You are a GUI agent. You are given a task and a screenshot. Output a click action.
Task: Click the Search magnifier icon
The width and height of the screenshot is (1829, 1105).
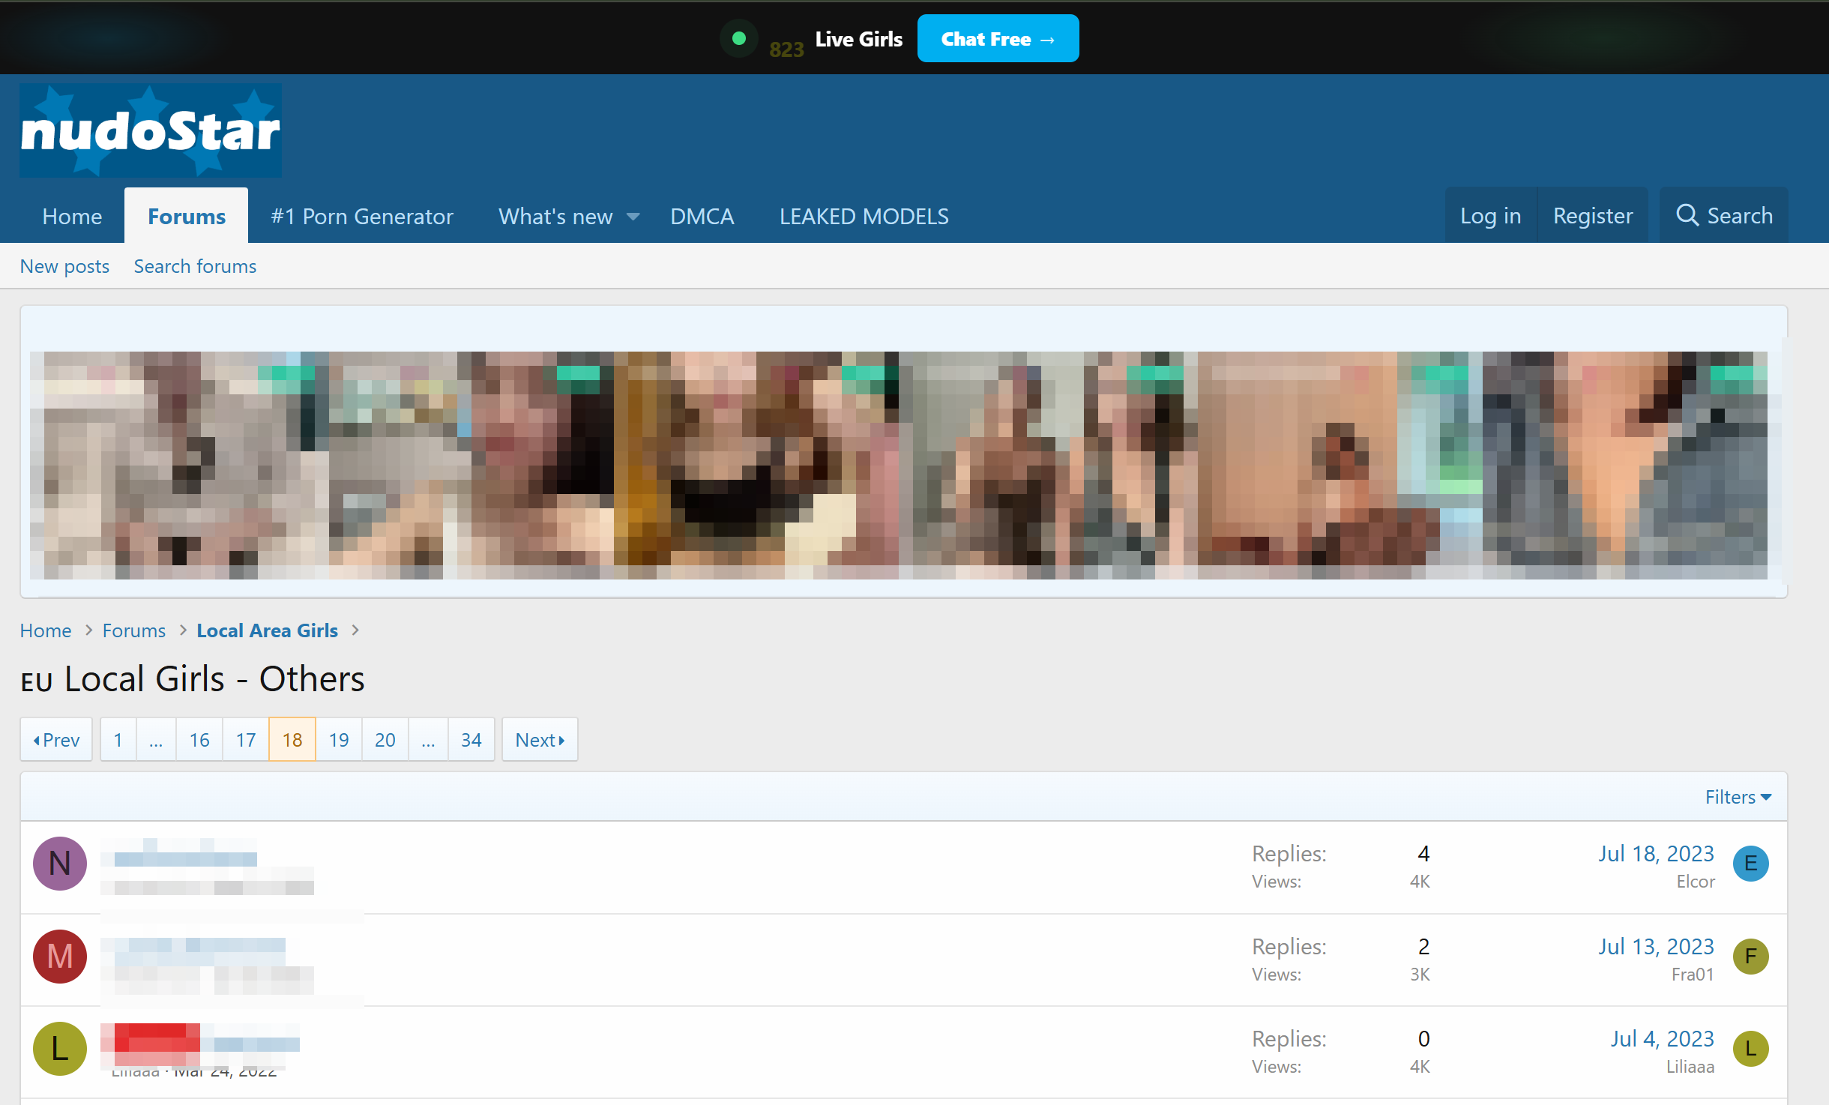(1687, 215)
